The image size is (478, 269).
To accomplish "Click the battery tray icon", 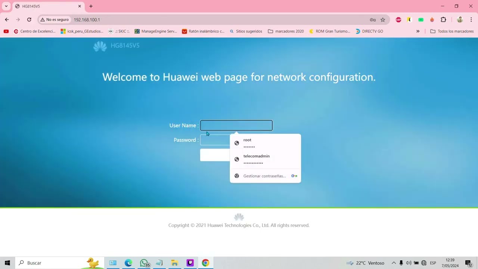I will click(416, 263).
